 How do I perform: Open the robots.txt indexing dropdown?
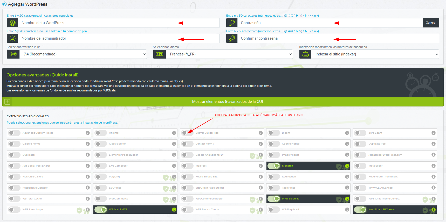(x=375, y=54)
